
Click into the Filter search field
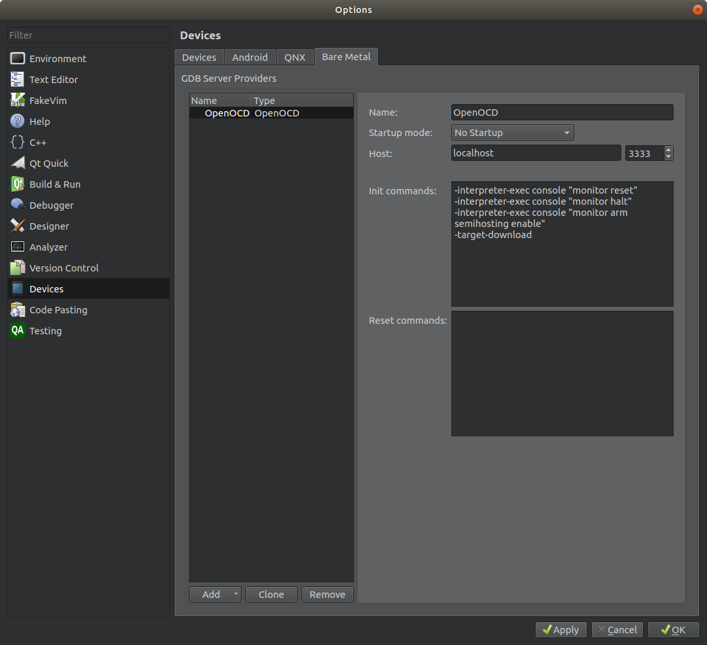click(88, 35)
